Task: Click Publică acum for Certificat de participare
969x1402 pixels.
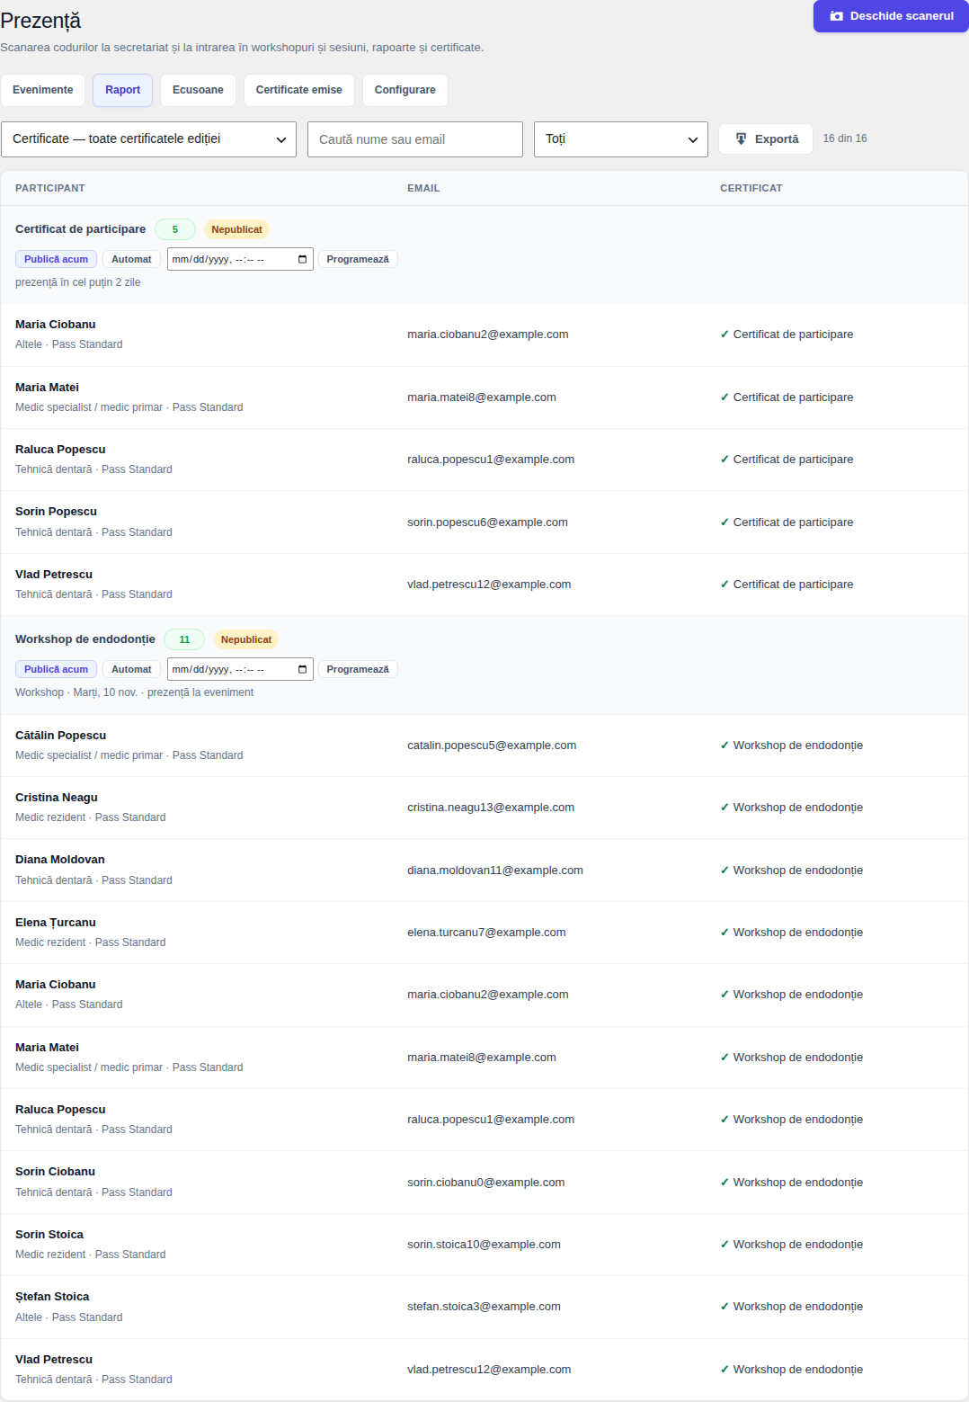Action: [x=56, y=259]
